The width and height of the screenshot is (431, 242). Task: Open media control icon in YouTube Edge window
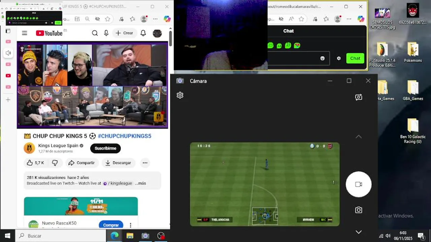(121, 19)
